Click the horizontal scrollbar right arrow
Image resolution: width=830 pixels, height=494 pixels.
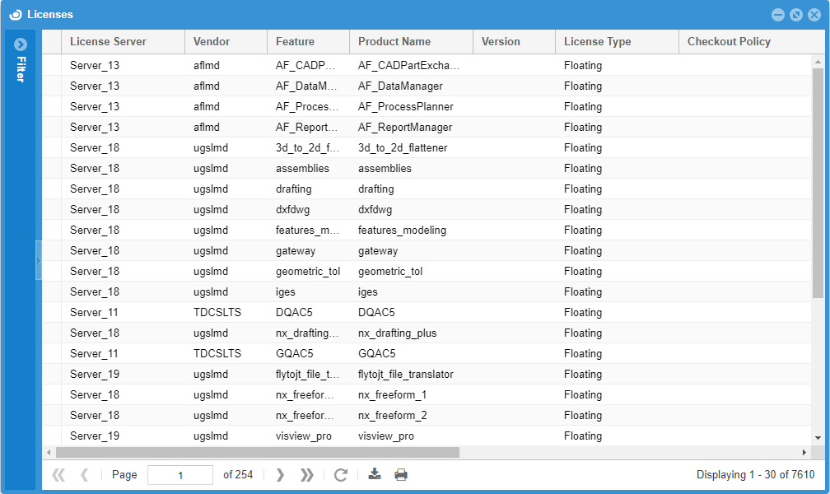804,452
